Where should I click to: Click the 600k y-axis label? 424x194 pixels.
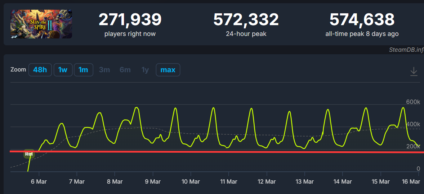413,102
